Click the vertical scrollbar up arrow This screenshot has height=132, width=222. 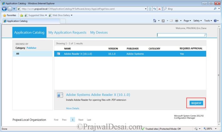click(219, 26)
